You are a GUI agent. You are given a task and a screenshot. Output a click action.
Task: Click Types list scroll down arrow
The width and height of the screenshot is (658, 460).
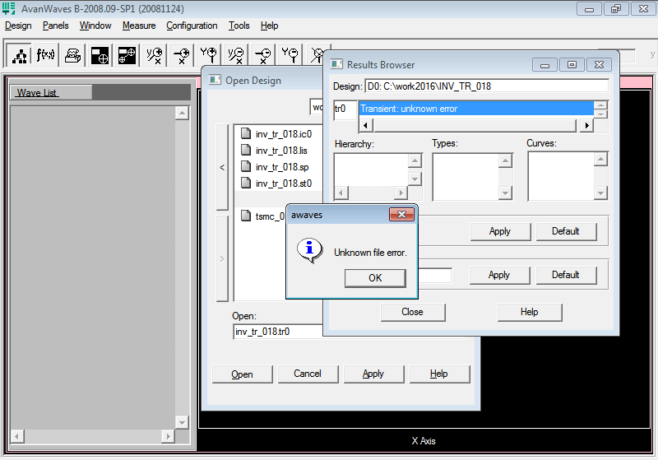[506, 193]
